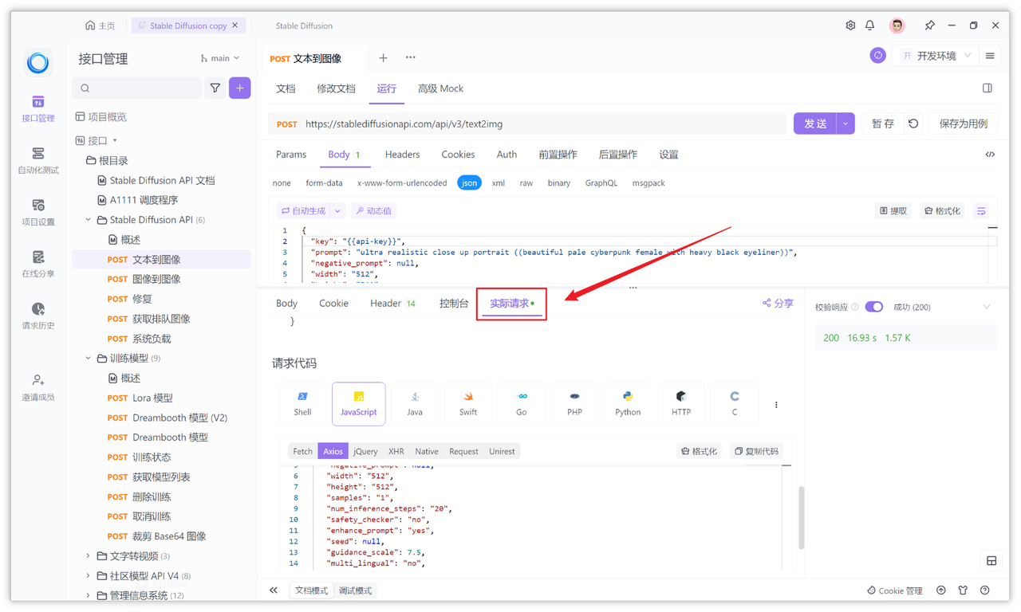Viewport: 1021px width, 612px height.
Task: Select the xml body type
Action: coord(499,183)
